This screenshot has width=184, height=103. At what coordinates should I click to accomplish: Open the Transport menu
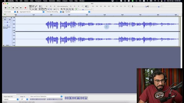click(x=38, y=1)
